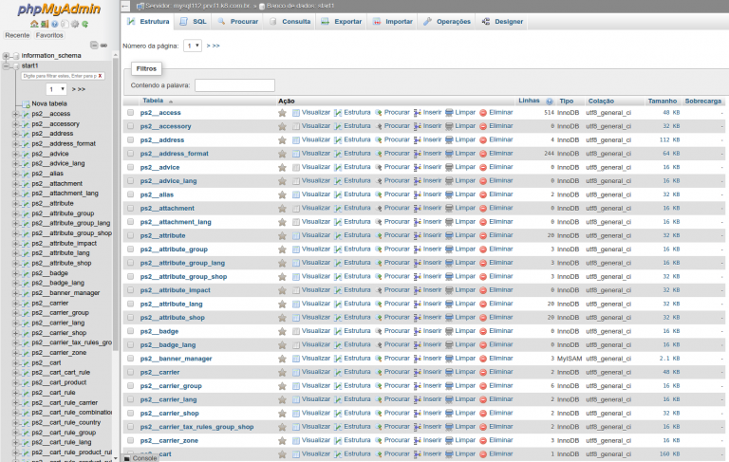The width and height of the screenshot is (729, 462).
Task: Click the Procurar icon for ps2__attribute_group
Action: point(379,249)
